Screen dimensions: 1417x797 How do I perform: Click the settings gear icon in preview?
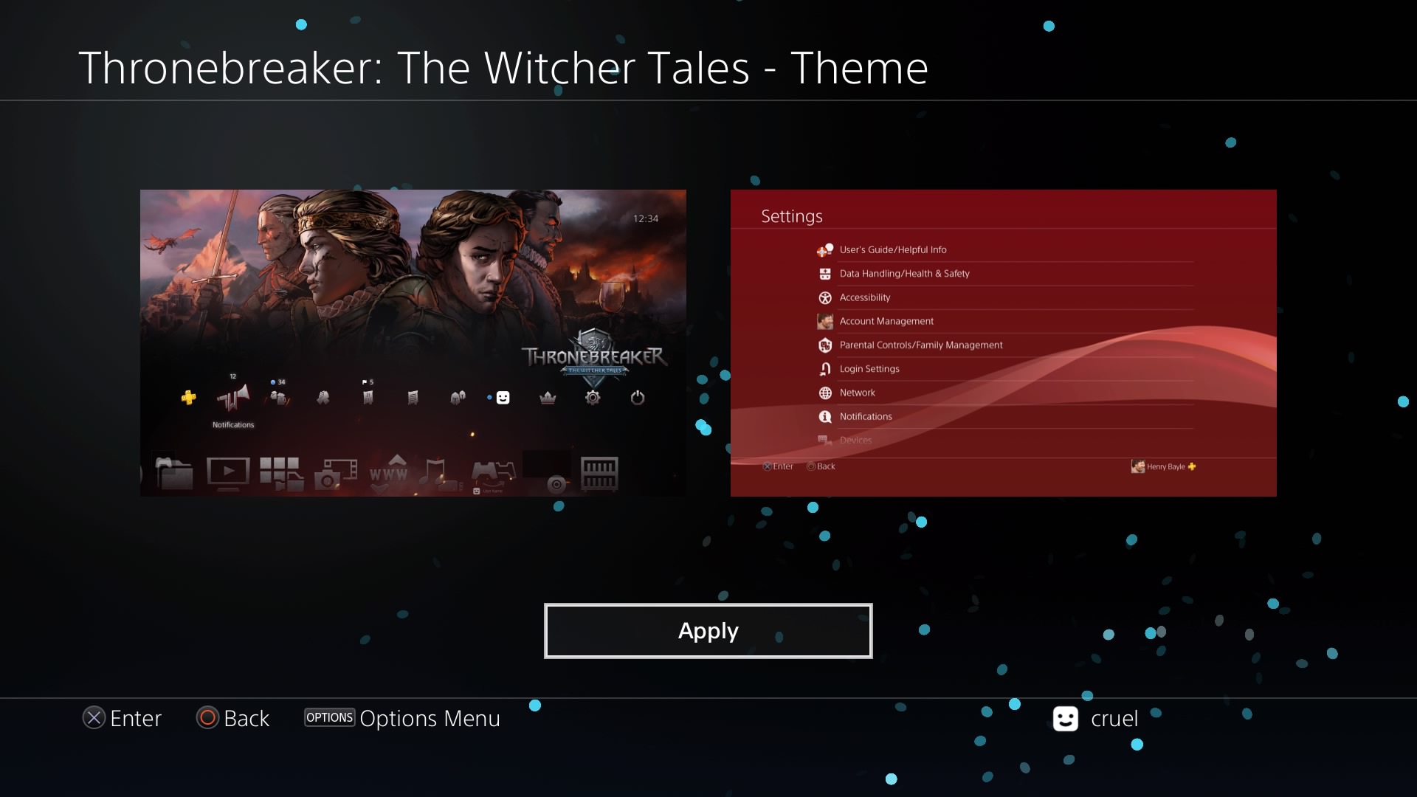tap(593, 398)
